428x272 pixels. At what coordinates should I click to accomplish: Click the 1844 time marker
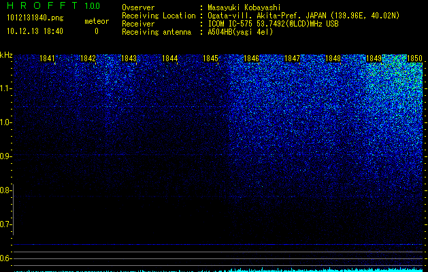click(170, 58)
